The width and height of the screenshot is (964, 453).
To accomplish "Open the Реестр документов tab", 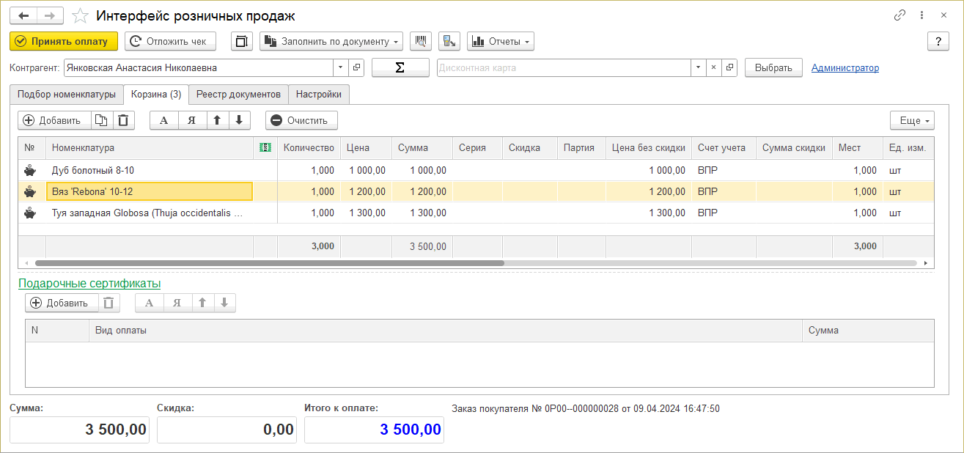I will coord(238,95).
